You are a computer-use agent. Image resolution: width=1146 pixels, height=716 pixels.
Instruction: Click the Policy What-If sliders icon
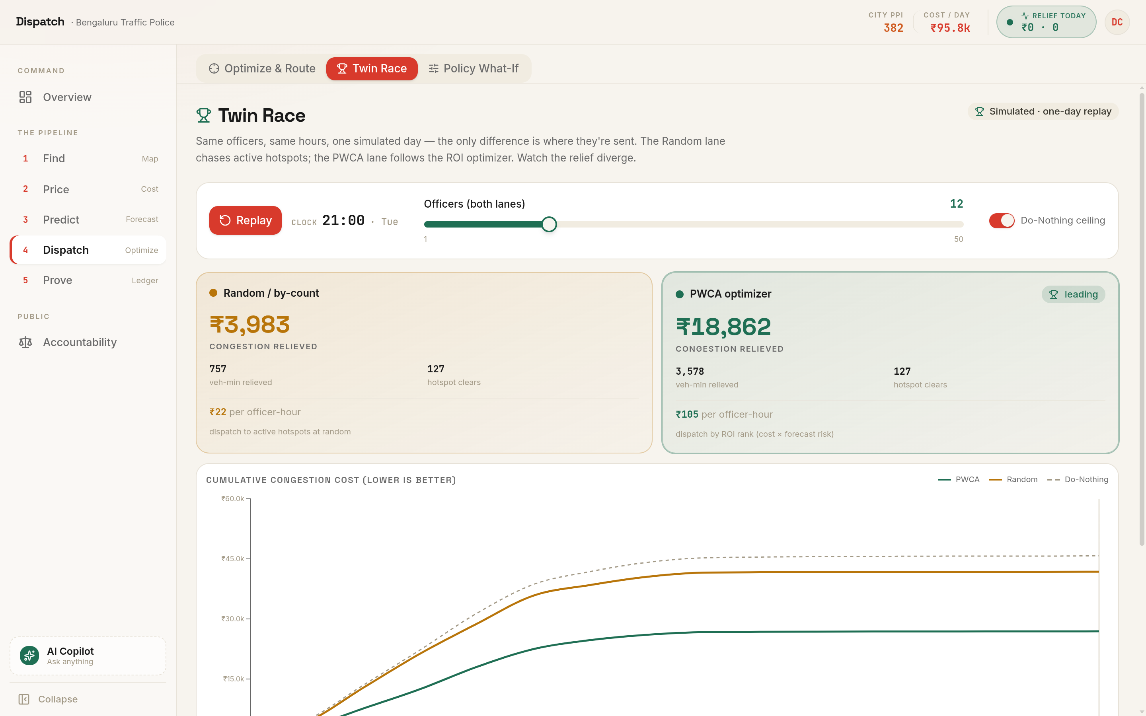tap(433, 69)
